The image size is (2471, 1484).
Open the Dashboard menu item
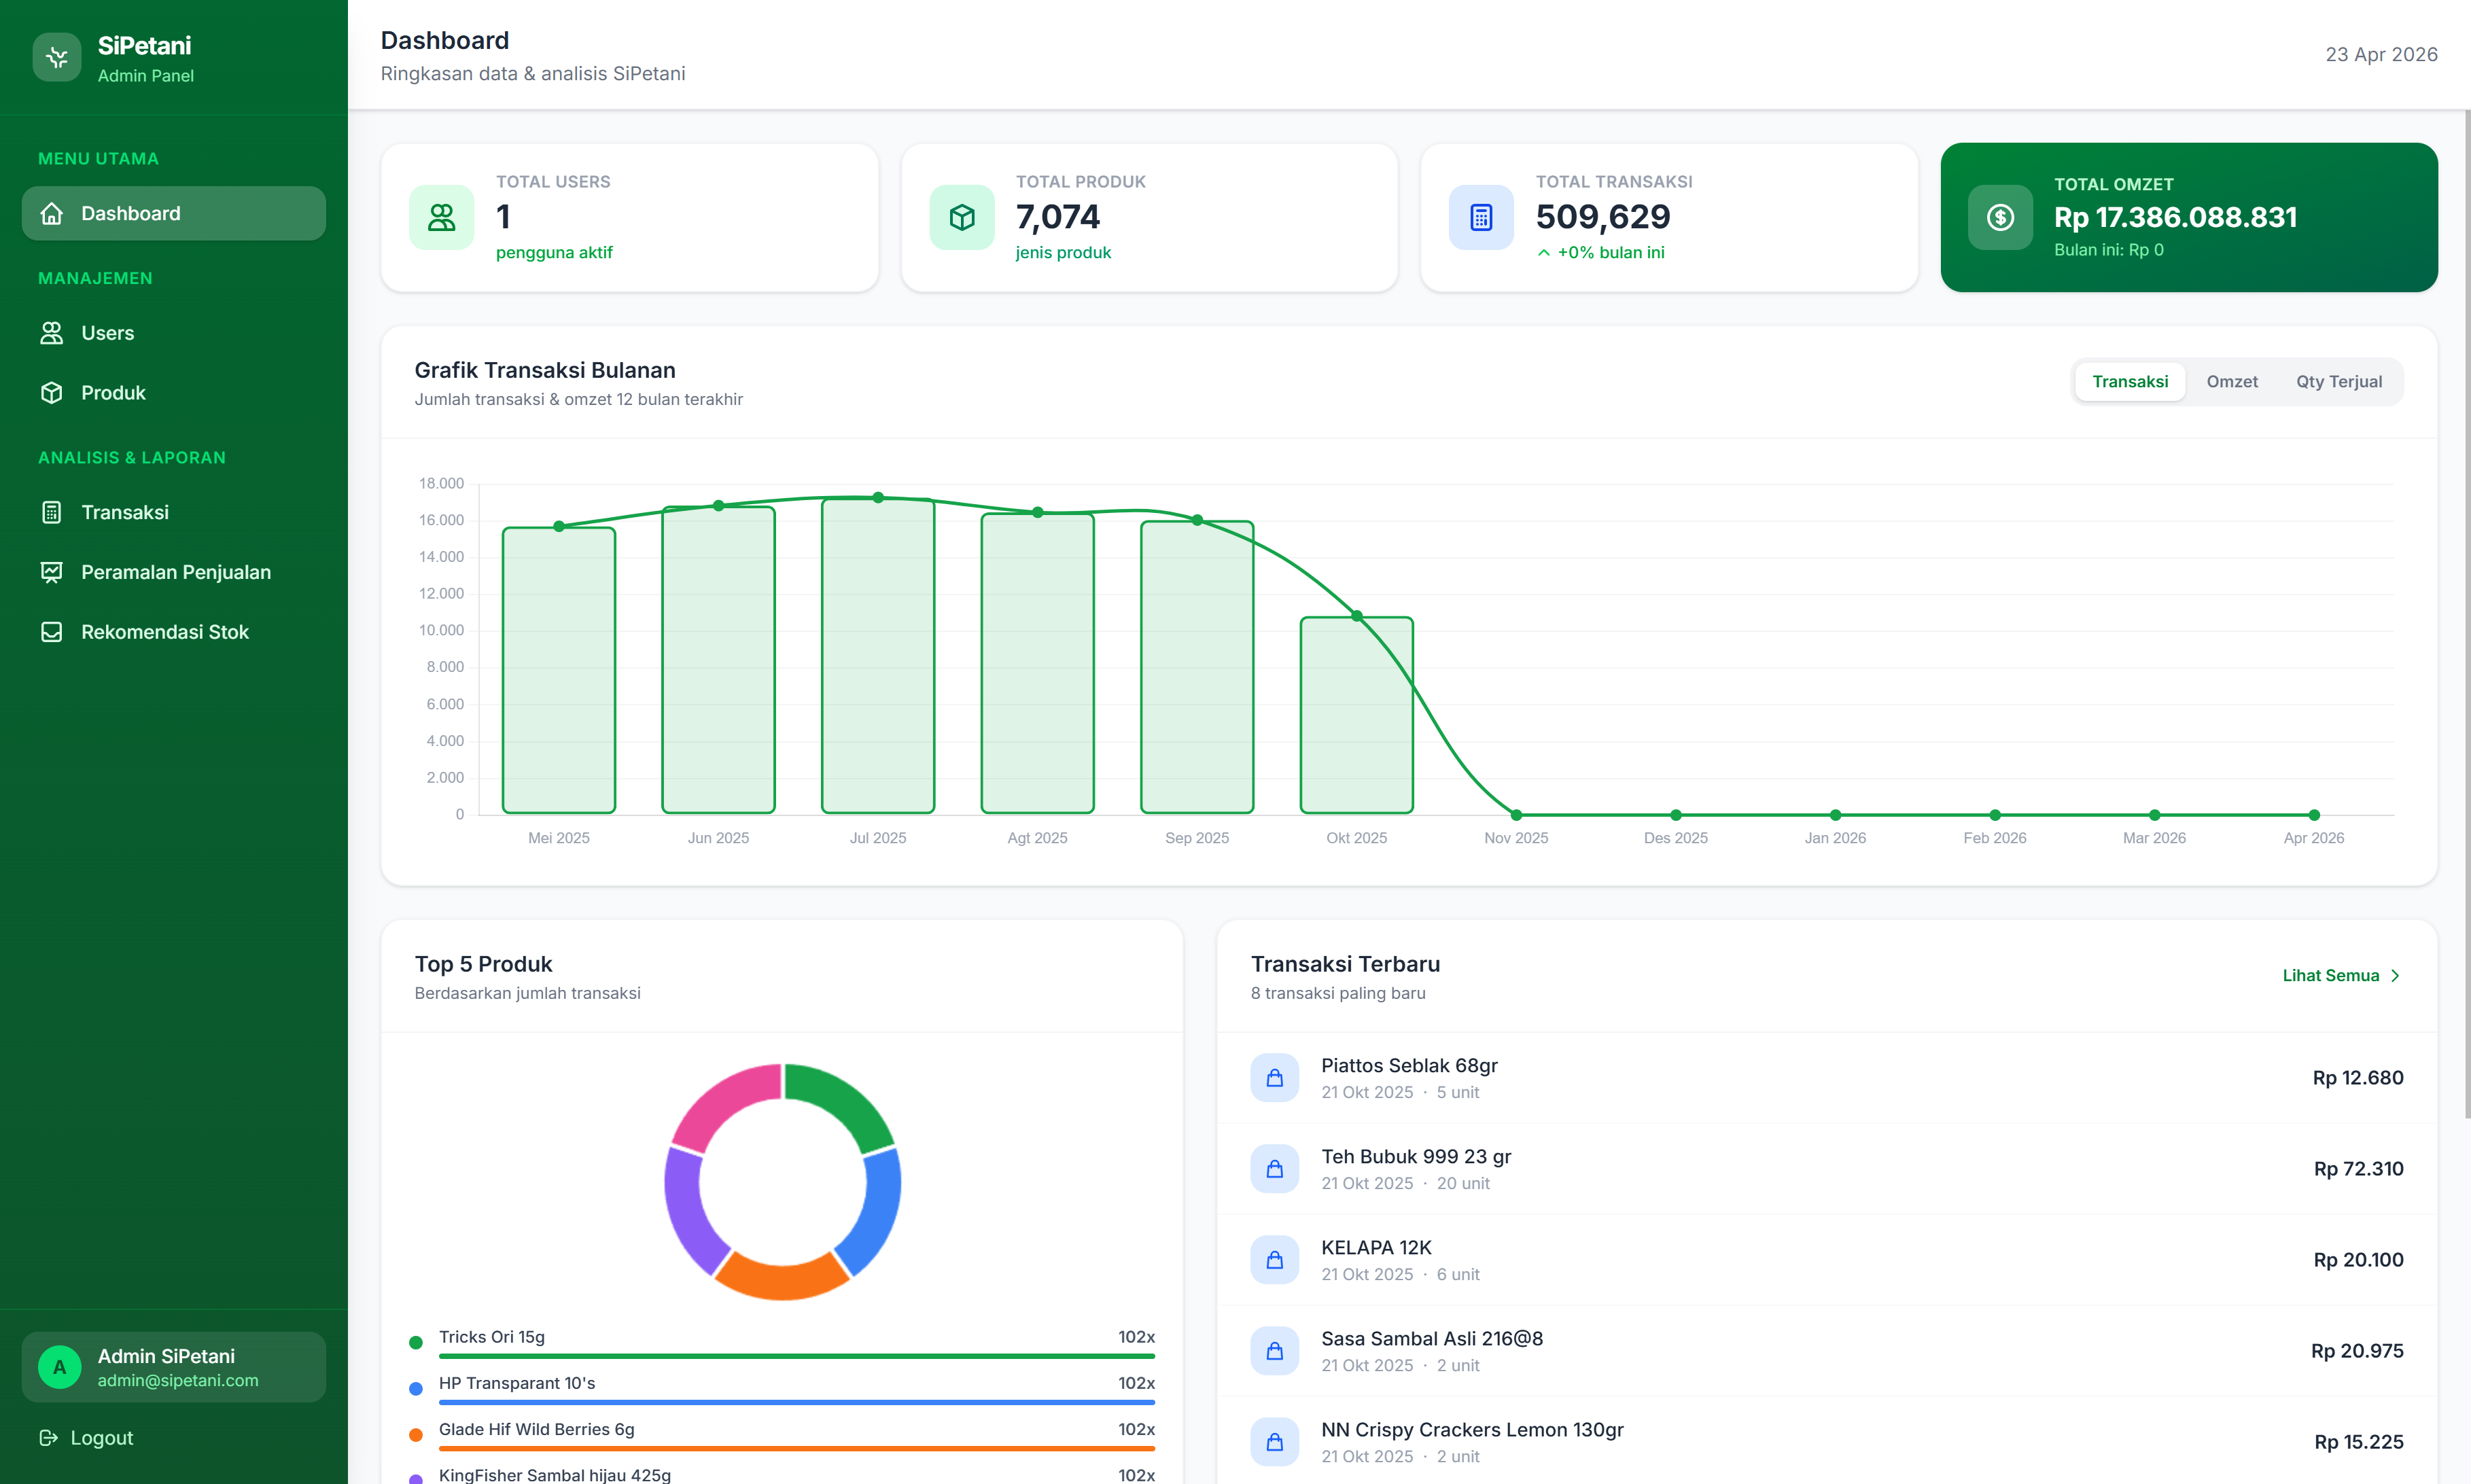[x=174, y=213]
